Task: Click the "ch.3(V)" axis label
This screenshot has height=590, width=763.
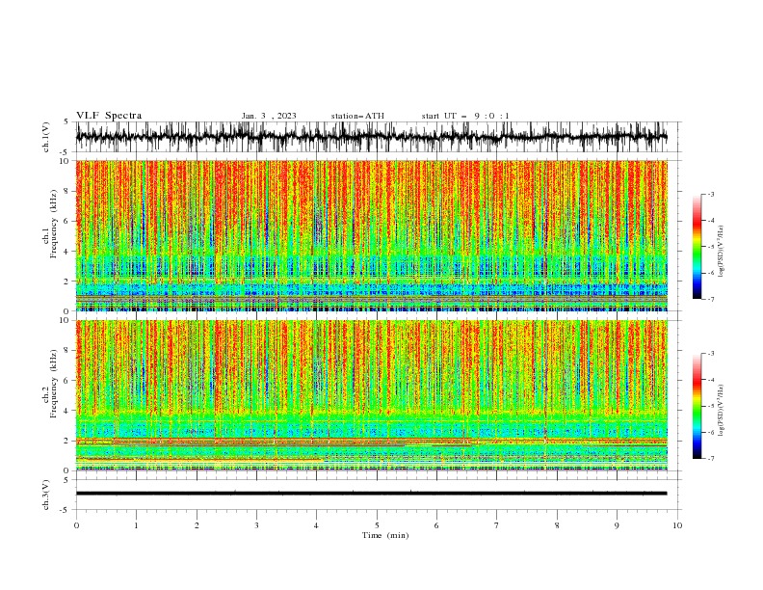Action: (x=46, y=495)
